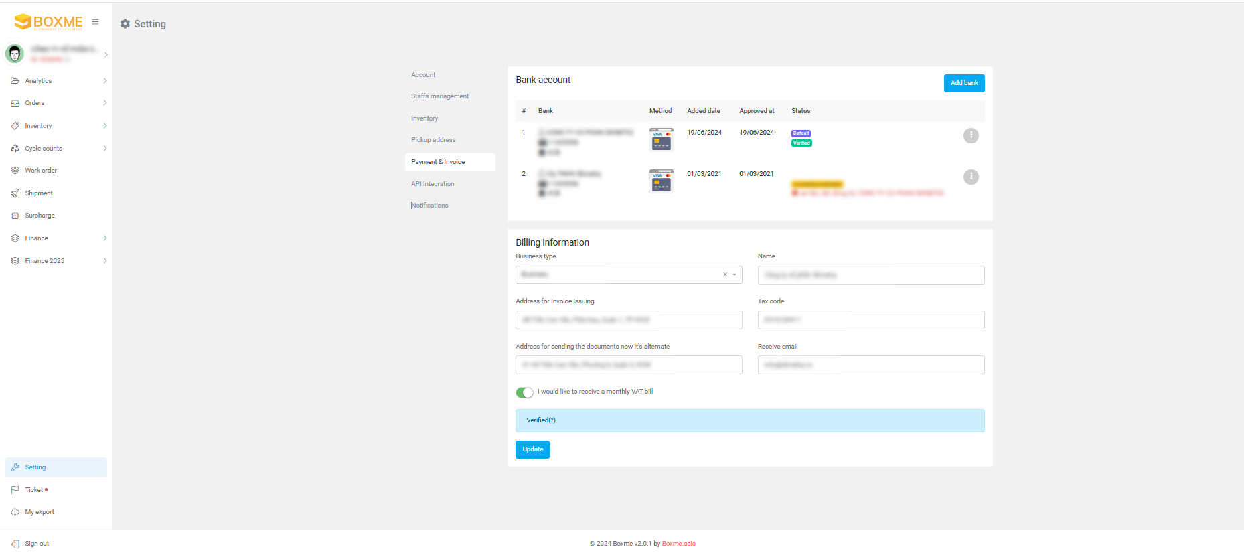
Task: Click the user avatar in the sidebar
Action: (15, 54)
